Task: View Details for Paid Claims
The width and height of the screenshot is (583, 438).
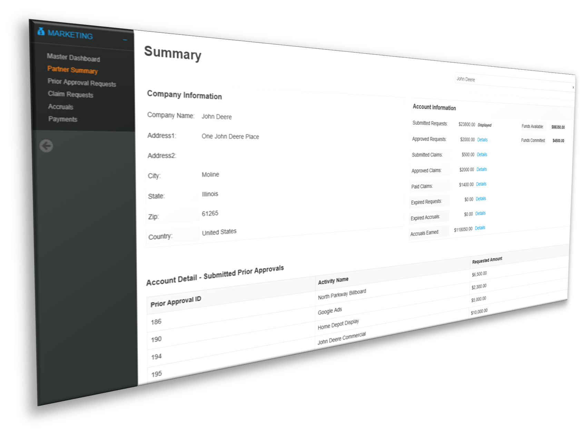Action: pos(481,184)
